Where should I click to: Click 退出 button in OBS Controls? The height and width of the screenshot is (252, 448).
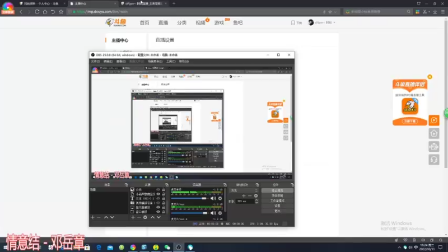[x=277, y=211]
